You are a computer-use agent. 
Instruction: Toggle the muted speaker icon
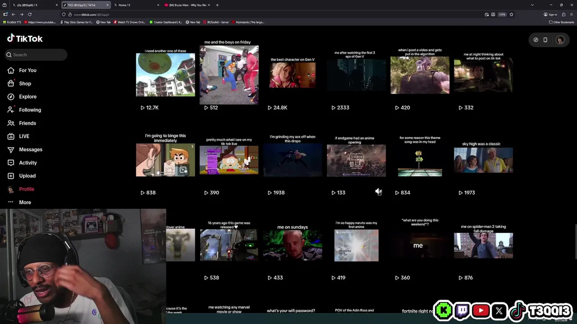click(x=379, y=192)
